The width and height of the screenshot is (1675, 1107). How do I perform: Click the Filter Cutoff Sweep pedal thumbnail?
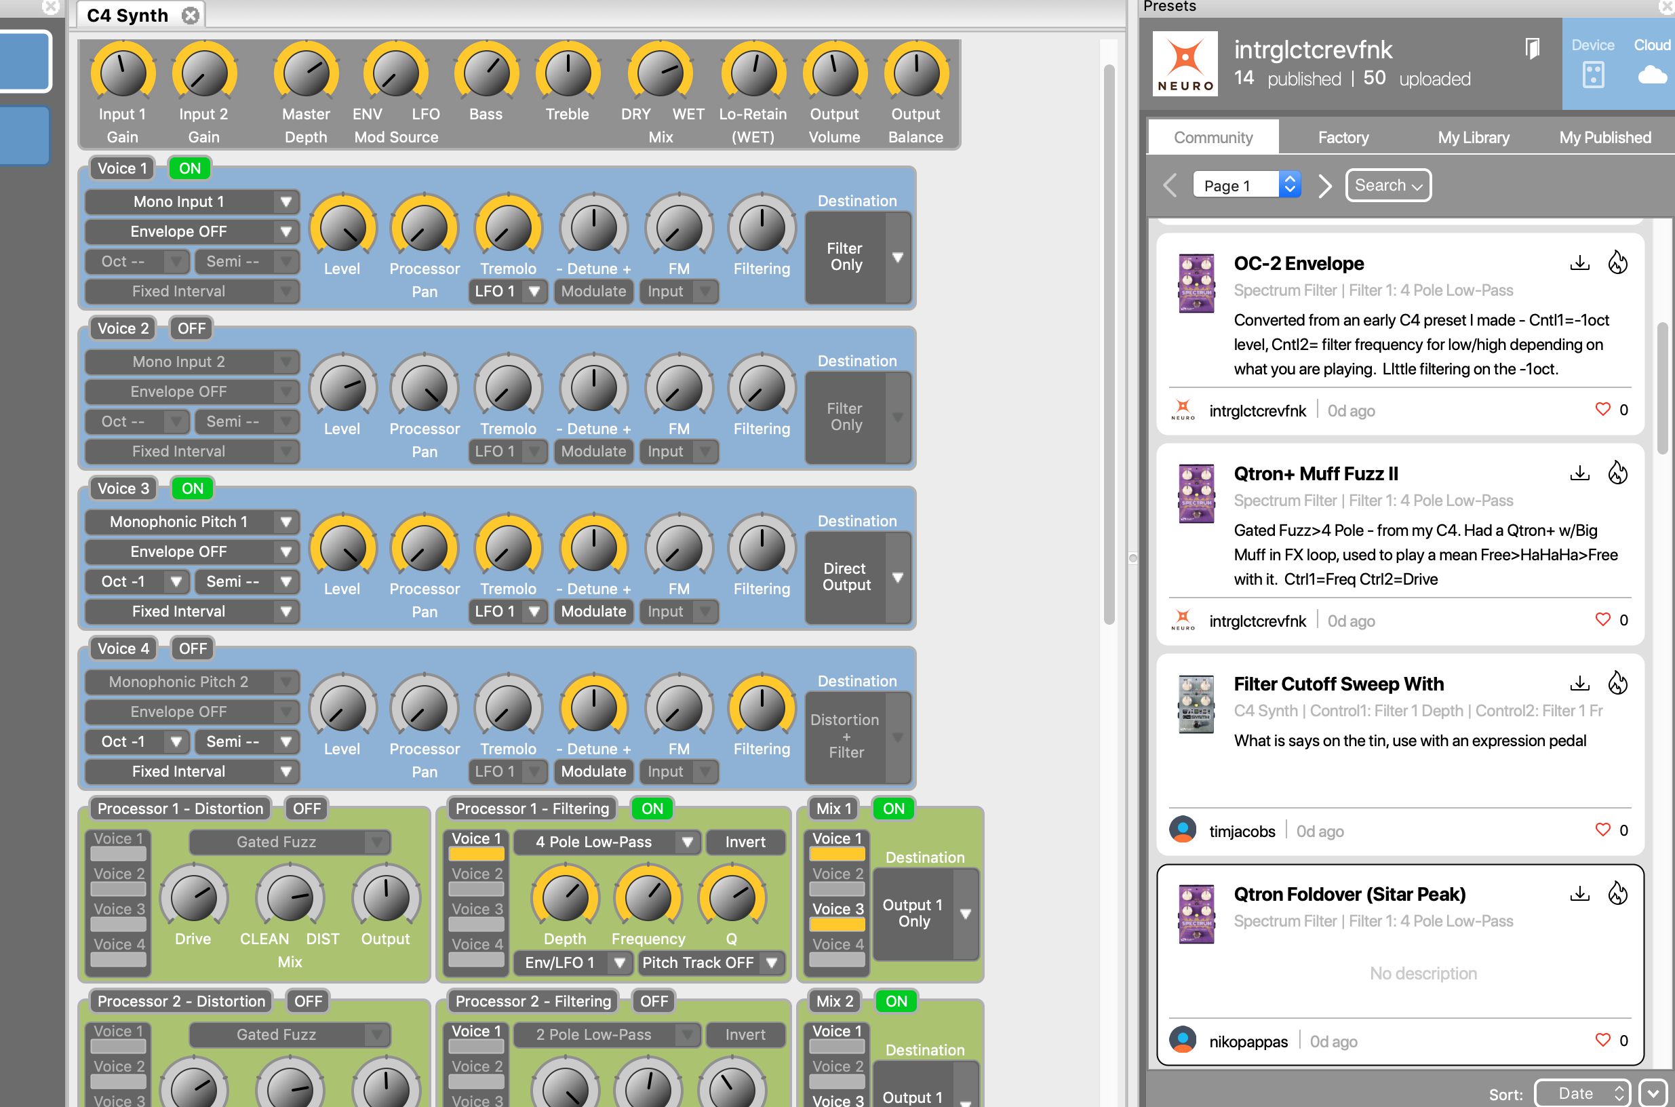click(x=1196, y=705)
